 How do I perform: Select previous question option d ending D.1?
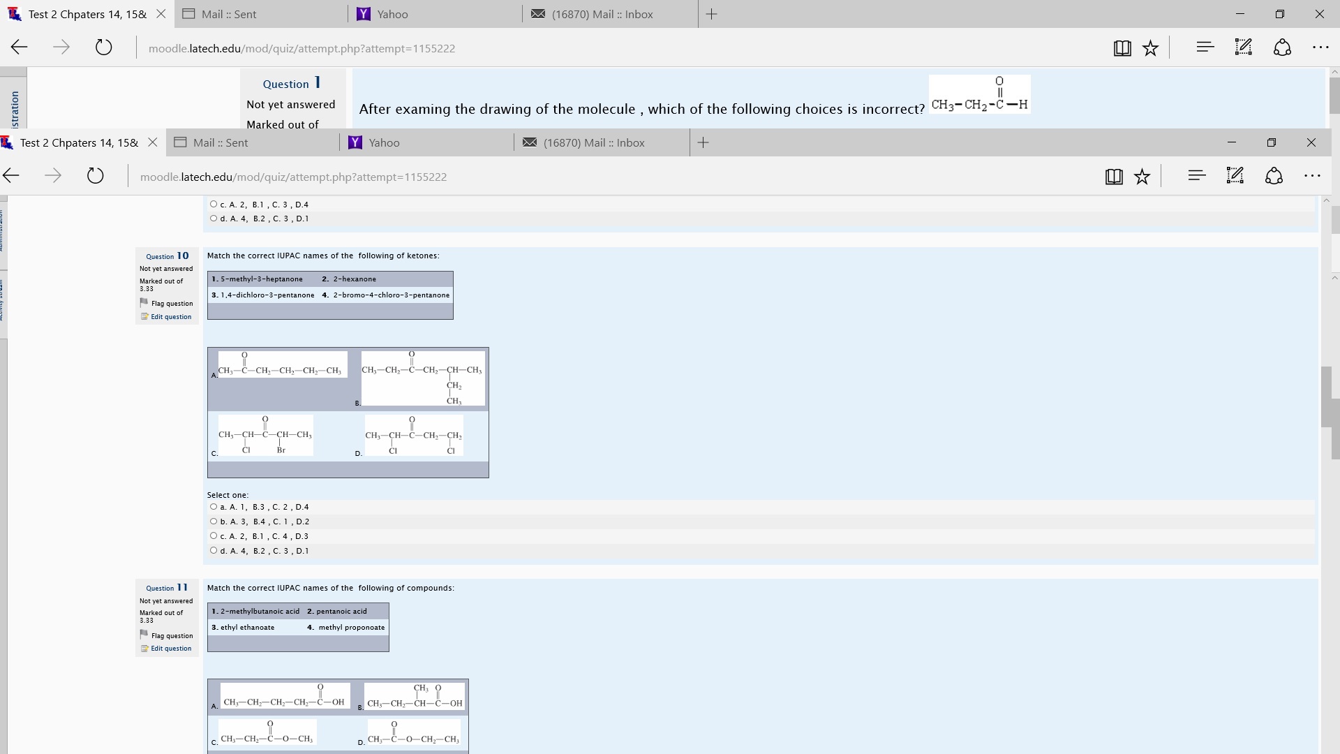pos(214,219)
